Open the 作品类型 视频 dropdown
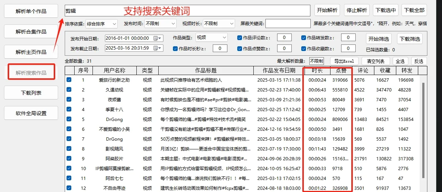 tap(224, 38)
